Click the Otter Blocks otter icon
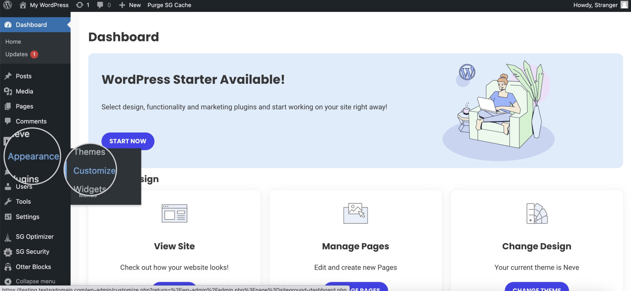Viewport: 631px width, 291px height. [x=8, y=266]
